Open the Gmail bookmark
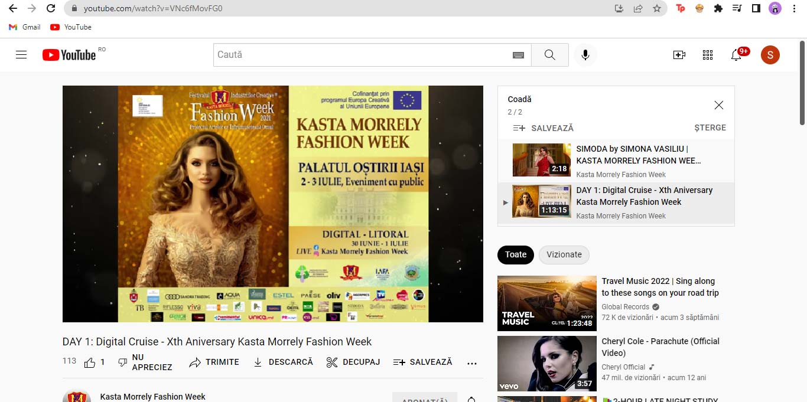Screen dimensions: 807x402 click(25, 27)
